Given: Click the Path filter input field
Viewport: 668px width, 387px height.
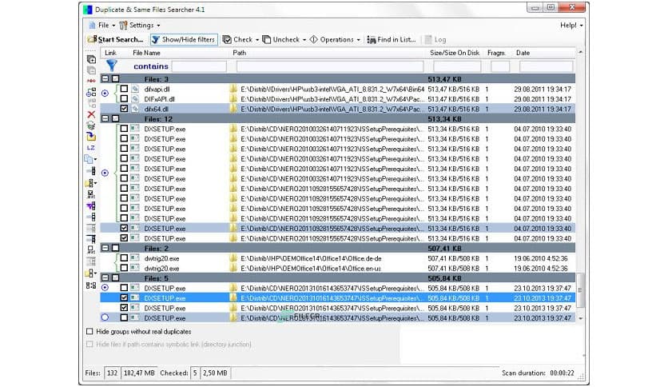Looking at the screenshot, I should (330, 66).
